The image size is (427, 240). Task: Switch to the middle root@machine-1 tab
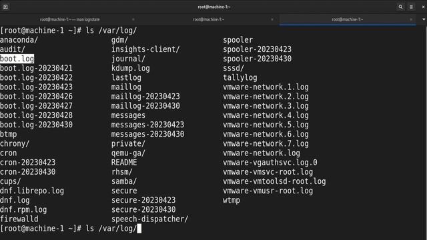209,19
